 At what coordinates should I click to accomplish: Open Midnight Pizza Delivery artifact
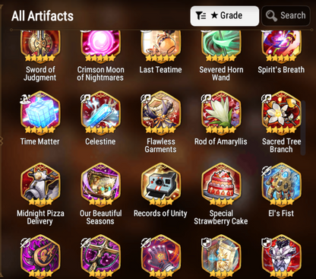[40, 185]
